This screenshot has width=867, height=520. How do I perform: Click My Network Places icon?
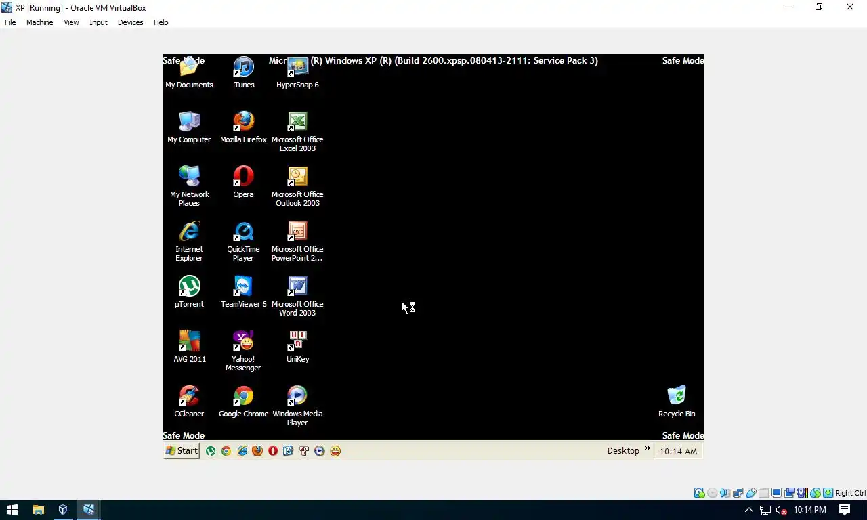189,186
